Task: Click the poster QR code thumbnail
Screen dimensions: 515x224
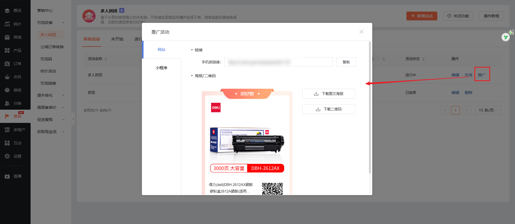Action: click(x=272, y=189)
